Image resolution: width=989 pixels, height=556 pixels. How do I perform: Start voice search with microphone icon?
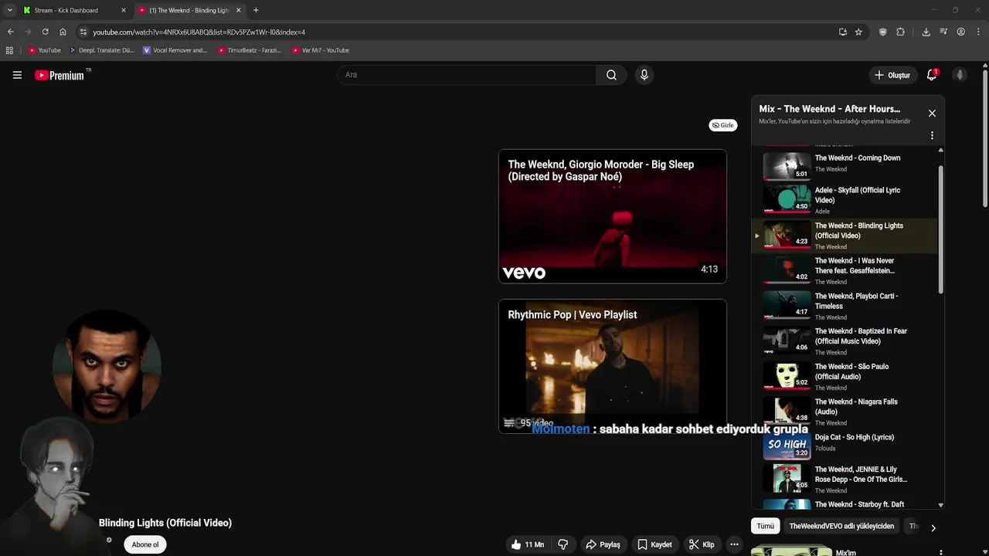pos(644,75)
